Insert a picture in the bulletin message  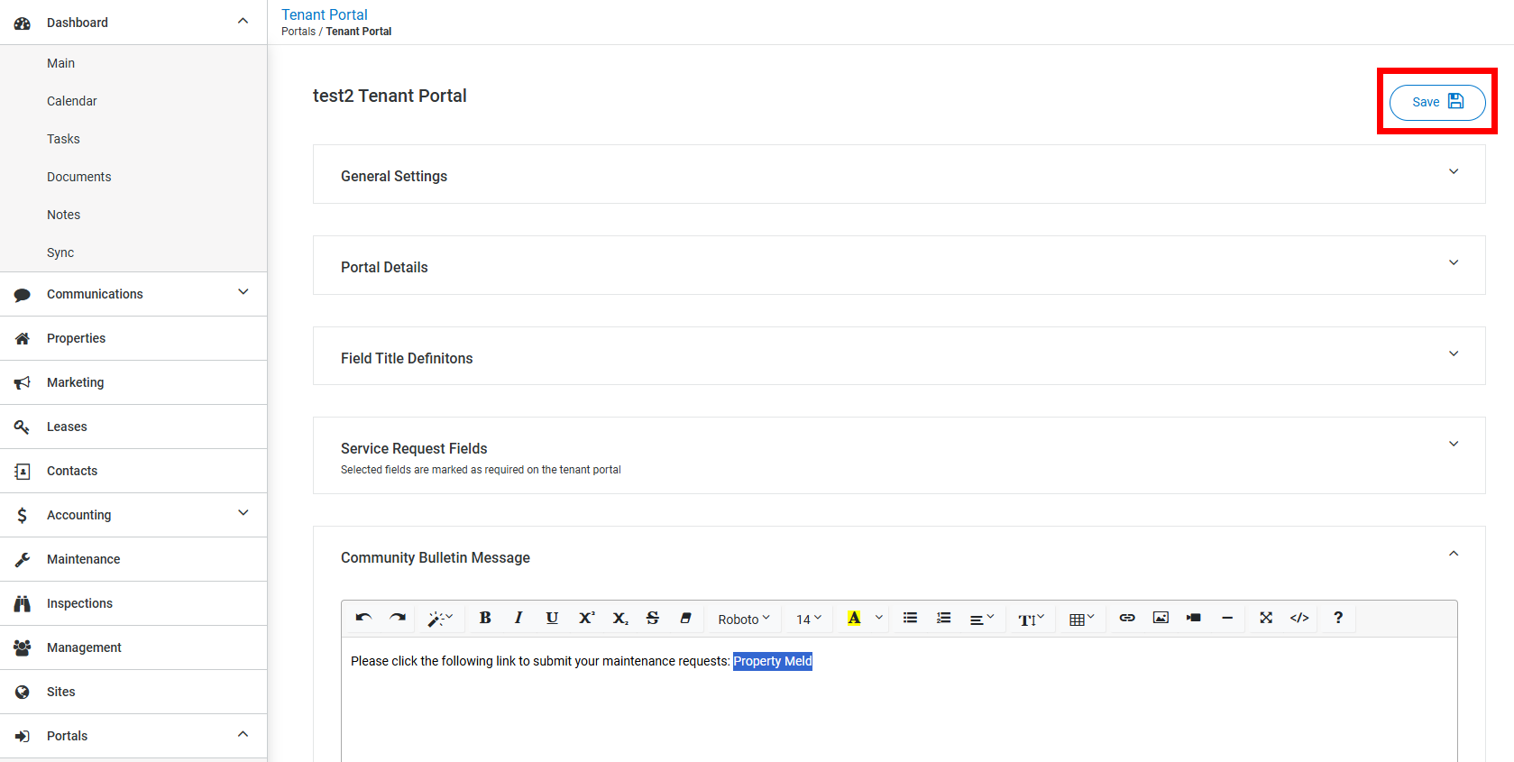(x=1161, y=618)
